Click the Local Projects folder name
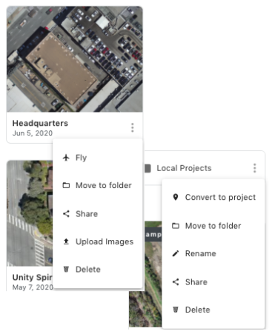272x334 pixels. tap(184, 168)
